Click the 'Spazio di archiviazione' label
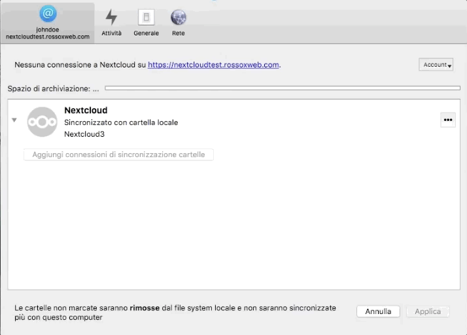This screenshot has height=335, width=467. [x=54, y=89]
